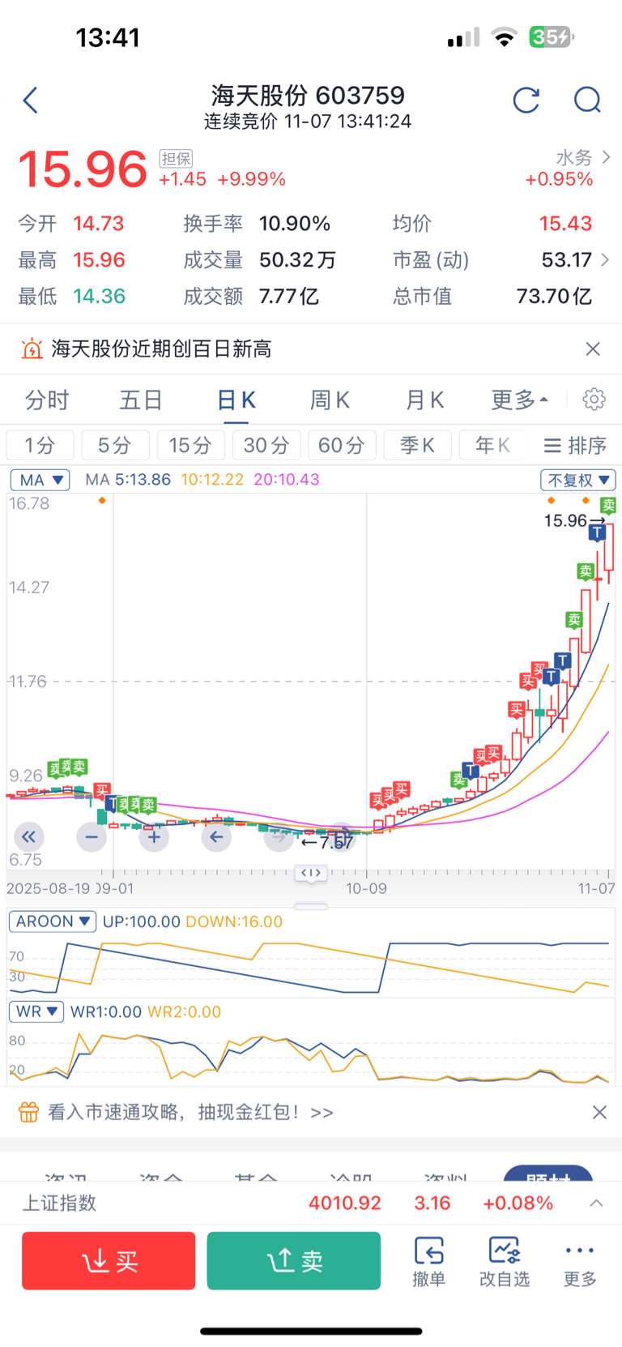Expand the 市盈(动) details chevron

605,259
